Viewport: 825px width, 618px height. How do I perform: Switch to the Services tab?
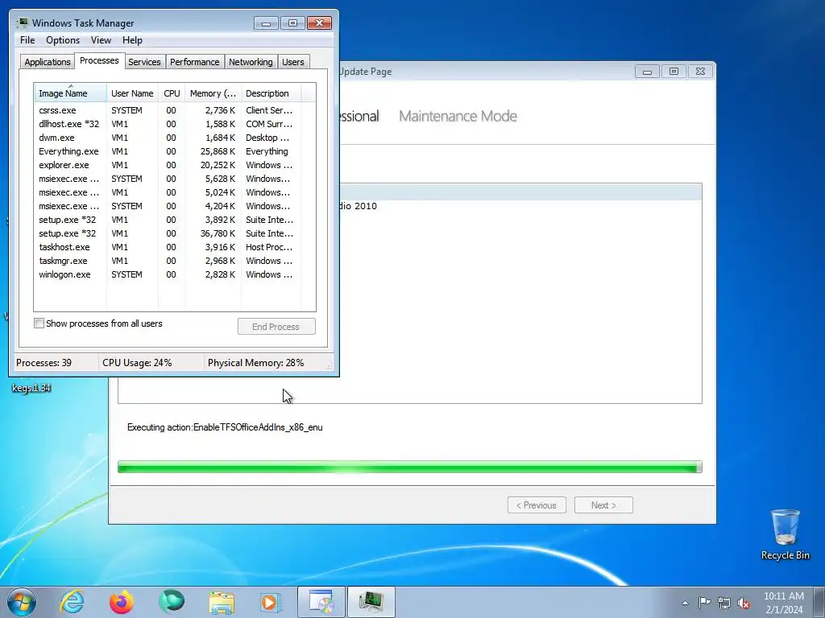(x=144, y=62)
